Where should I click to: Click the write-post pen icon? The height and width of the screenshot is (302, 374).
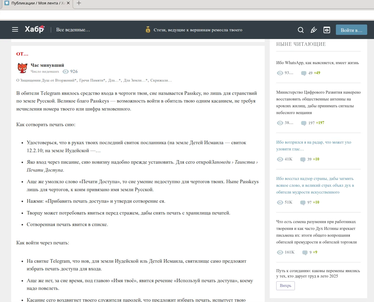click(314, 30)
